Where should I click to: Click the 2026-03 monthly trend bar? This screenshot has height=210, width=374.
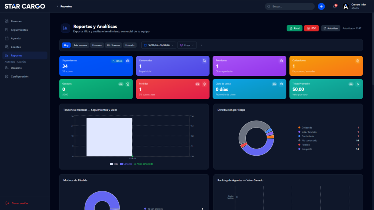tap(109, 137)
